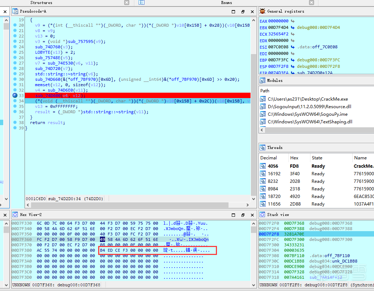Viewport: 374px width, 291px height.
Task: Select call sub_74D600(v4, v12) on line 33
Action: tap(60, 96)
